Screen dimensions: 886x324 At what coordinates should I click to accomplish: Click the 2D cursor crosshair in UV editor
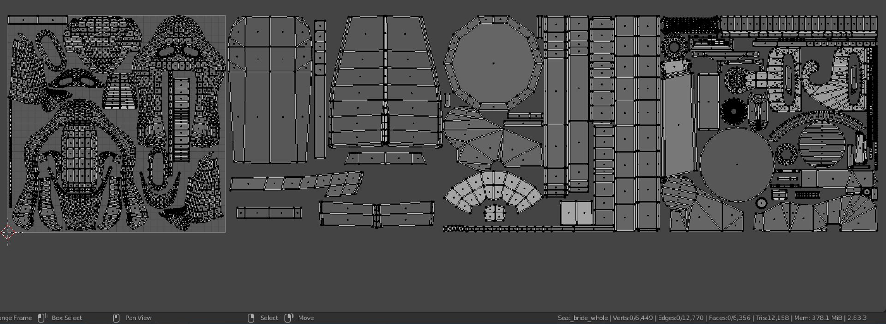click(8, 232)
